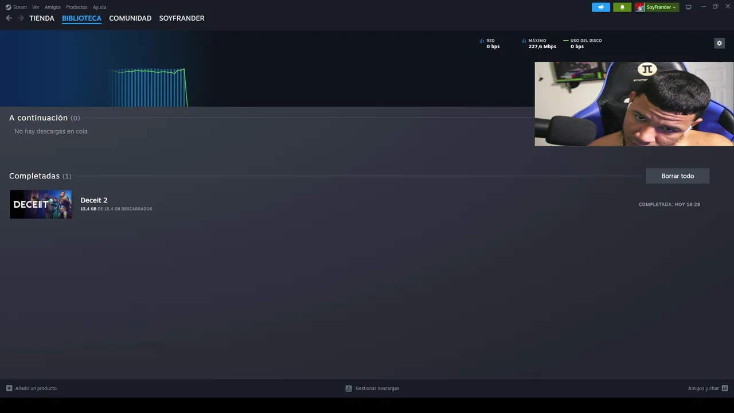Screen dimensions: 734x413
Task: Click the Deceit 2 title
Action: click(x=94, y=200)
